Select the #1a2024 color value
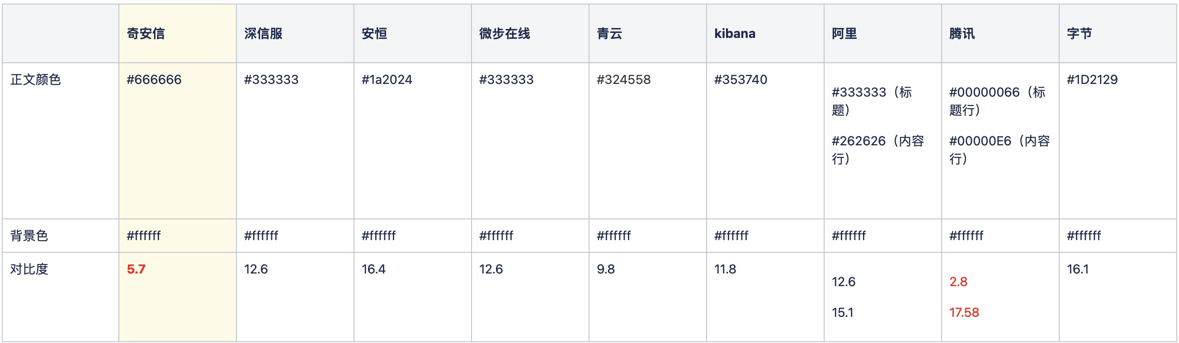Screen dimensions: 1179x343 click(x=387, y=79)
